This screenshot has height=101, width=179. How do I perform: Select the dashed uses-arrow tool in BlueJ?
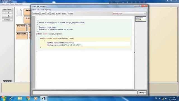[7, 13]
